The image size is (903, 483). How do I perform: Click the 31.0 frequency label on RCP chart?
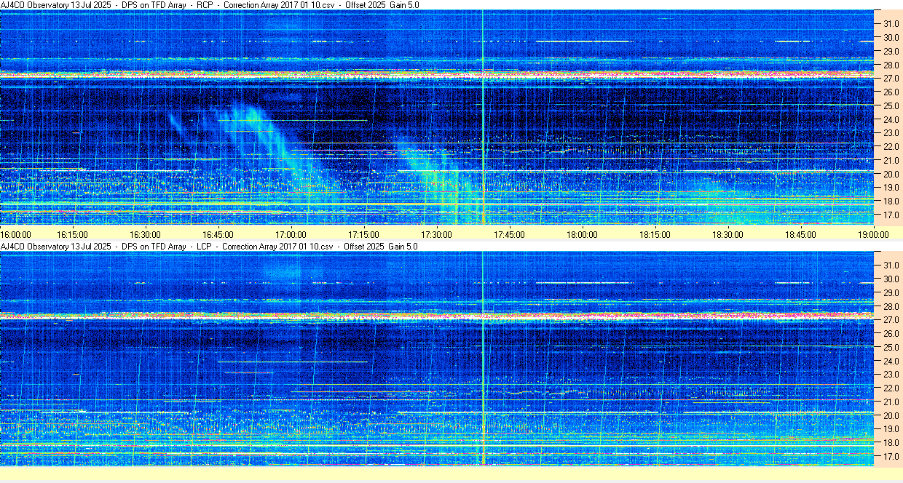point(891,23)
